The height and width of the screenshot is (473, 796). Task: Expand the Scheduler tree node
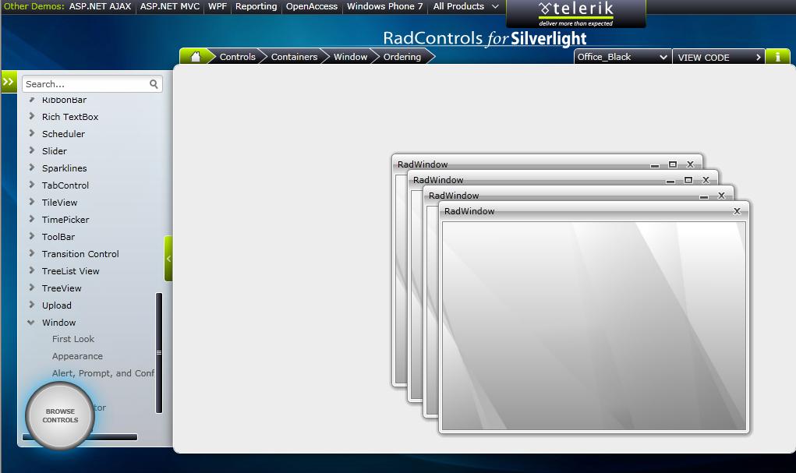(31, 133)
